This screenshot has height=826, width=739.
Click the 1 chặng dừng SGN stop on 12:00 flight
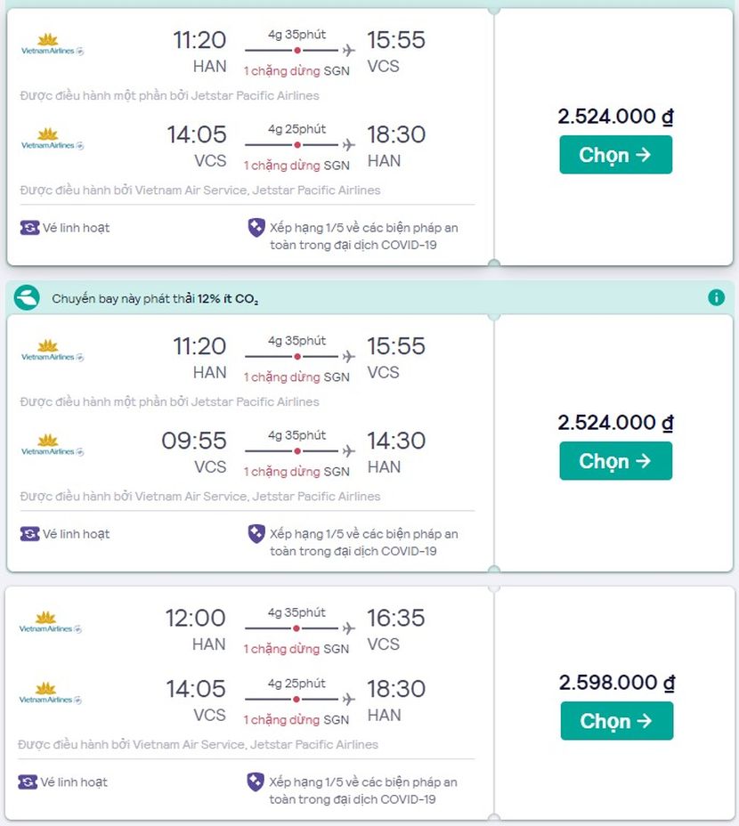click(x=296, y=649)
